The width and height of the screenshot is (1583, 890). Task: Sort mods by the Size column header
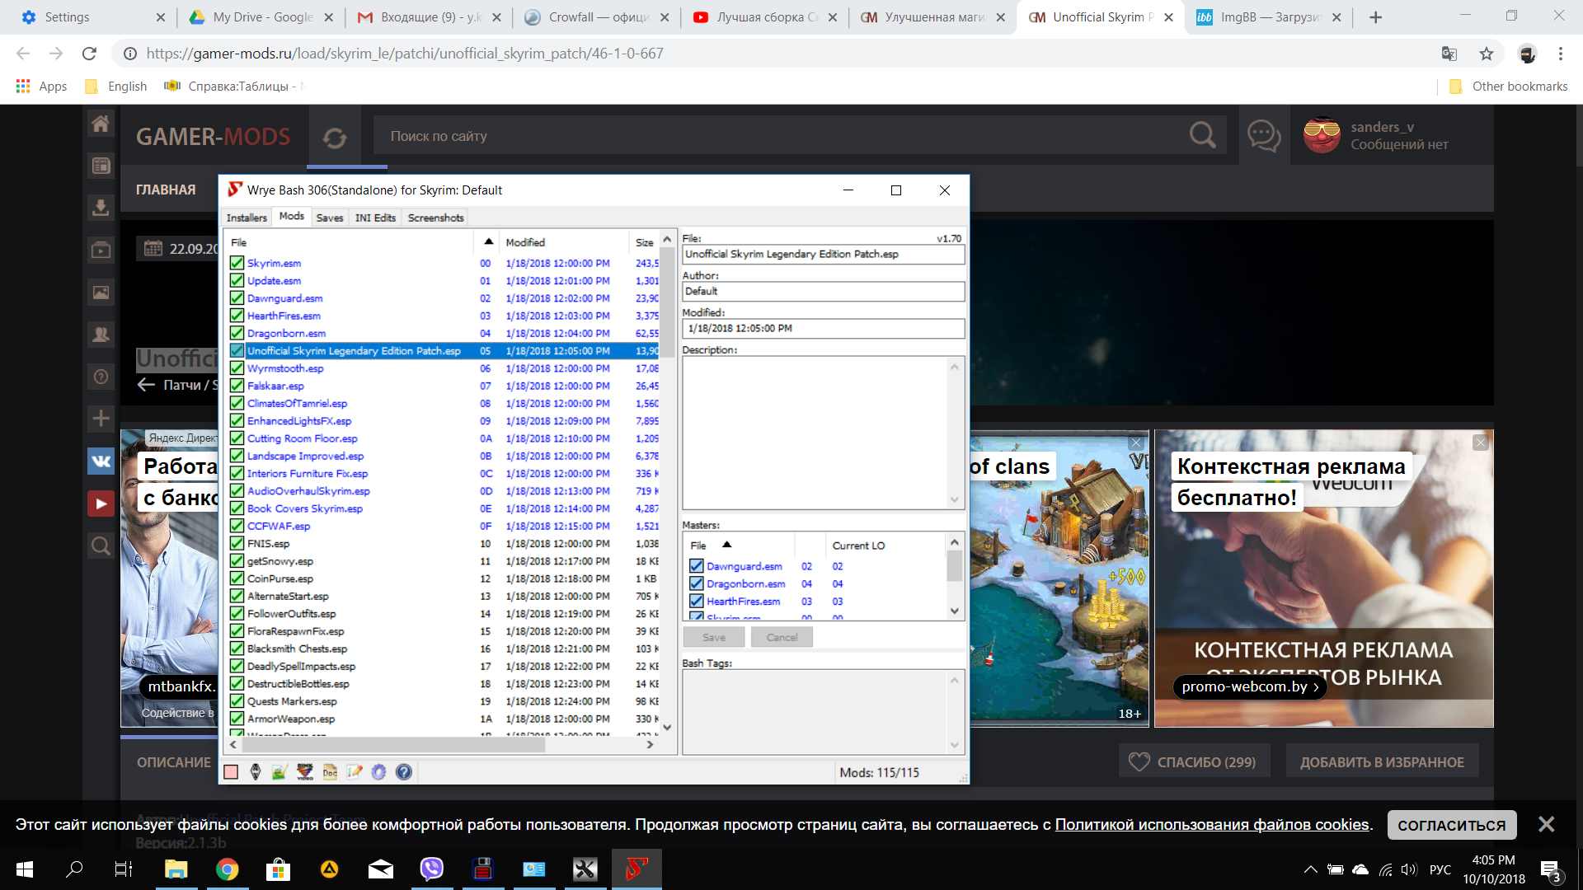click(x=645, y=242)
